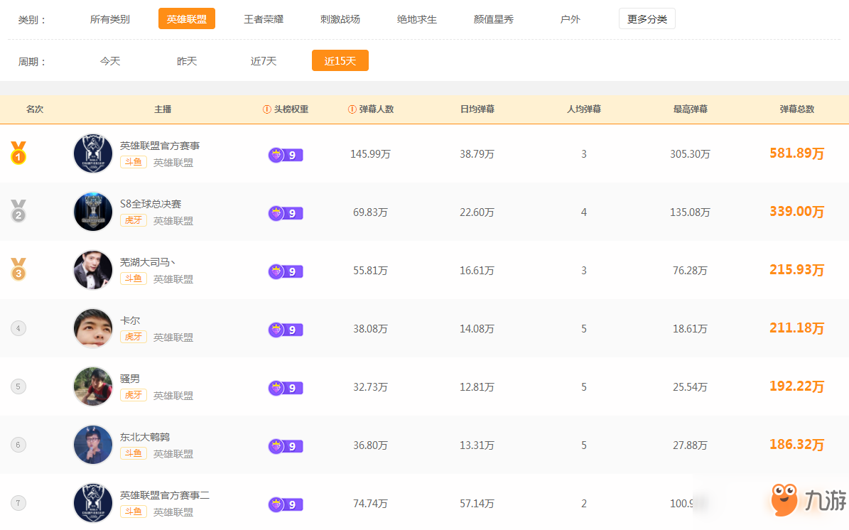Click the 弹幕总数 column header
Image resolution: width=849 pixels, height=530 pixels.
point(797,109)
